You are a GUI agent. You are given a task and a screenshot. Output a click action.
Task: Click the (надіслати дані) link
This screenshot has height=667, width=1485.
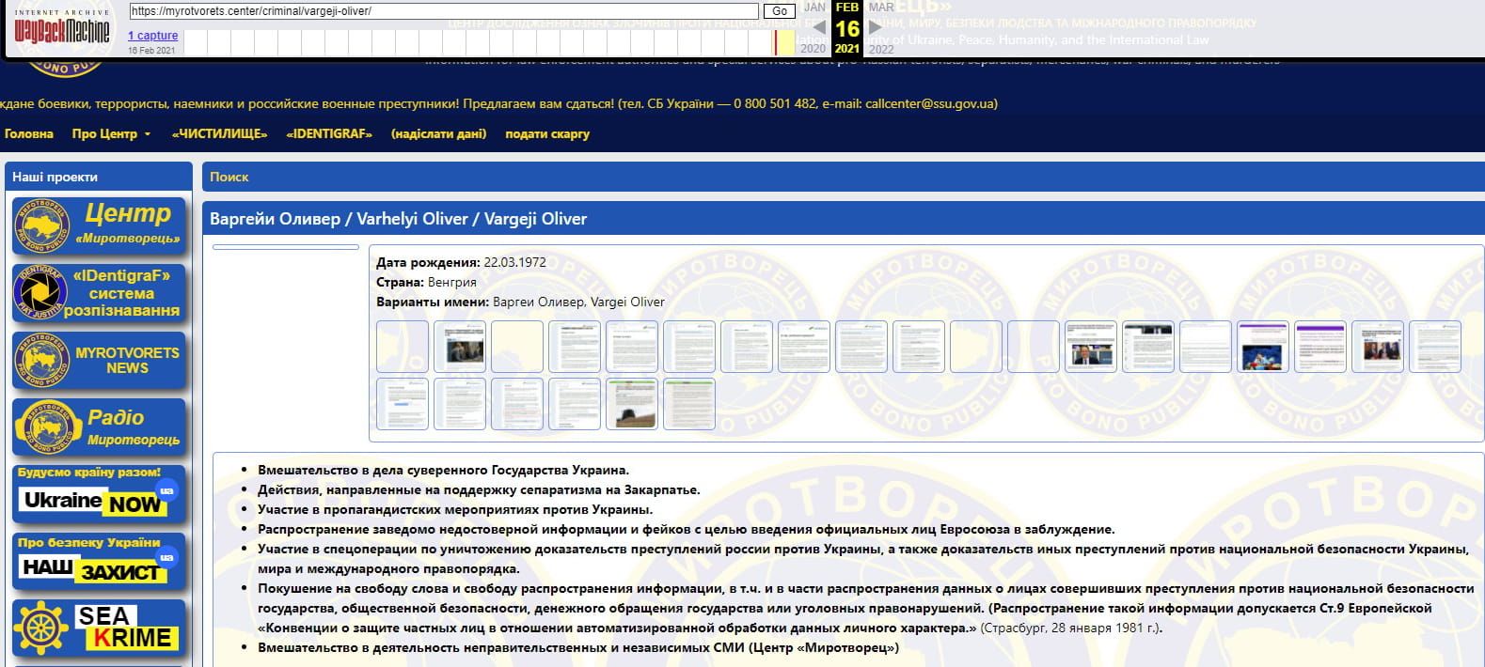coord(438,134)
